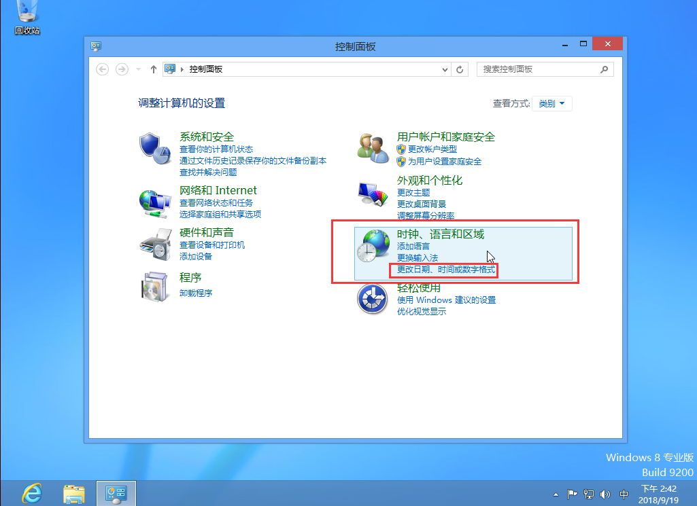Screen dimensions: 697x506
Task: Launch Internet Explorer from the taskbar
Action: 31,493
